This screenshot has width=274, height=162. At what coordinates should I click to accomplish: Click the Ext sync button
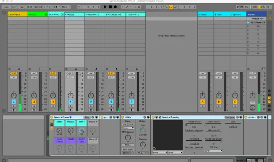14,7
